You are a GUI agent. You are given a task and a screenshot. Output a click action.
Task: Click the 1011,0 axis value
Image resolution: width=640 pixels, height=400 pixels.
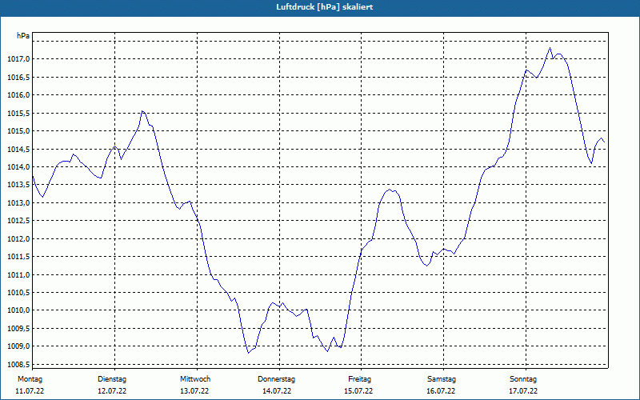coord(18,274)
